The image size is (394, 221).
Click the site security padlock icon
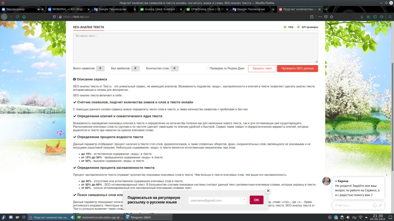(x=60, y=17)
